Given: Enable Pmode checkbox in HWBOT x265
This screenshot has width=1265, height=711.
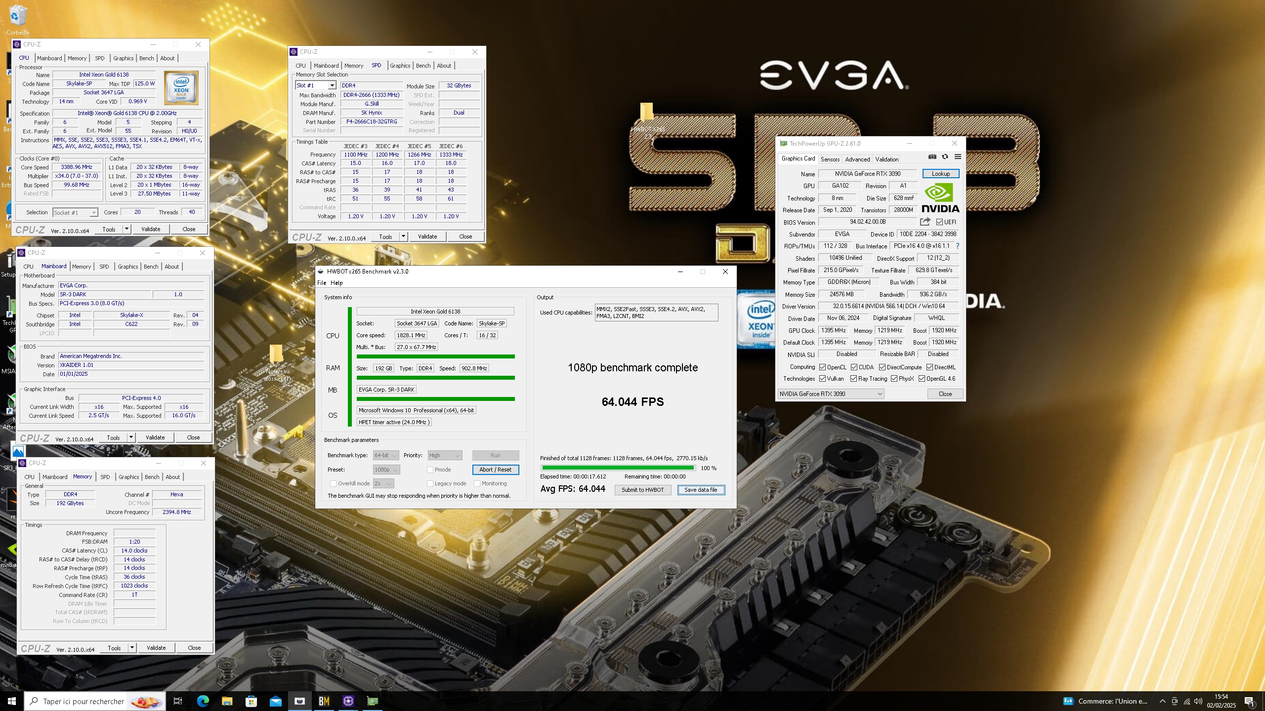Looking at the screenshot, I should 430,470.
